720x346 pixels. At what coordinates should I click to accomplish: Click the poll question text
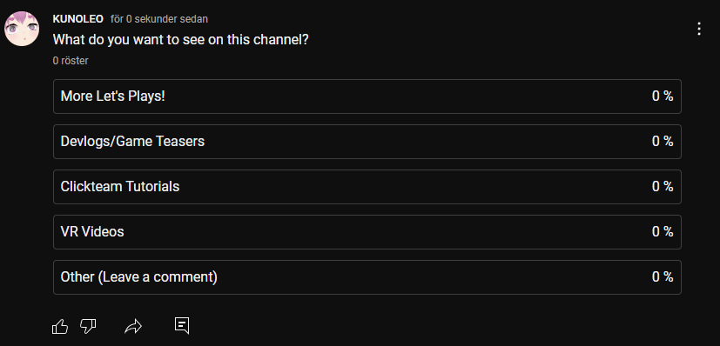[x=180, y=40]
